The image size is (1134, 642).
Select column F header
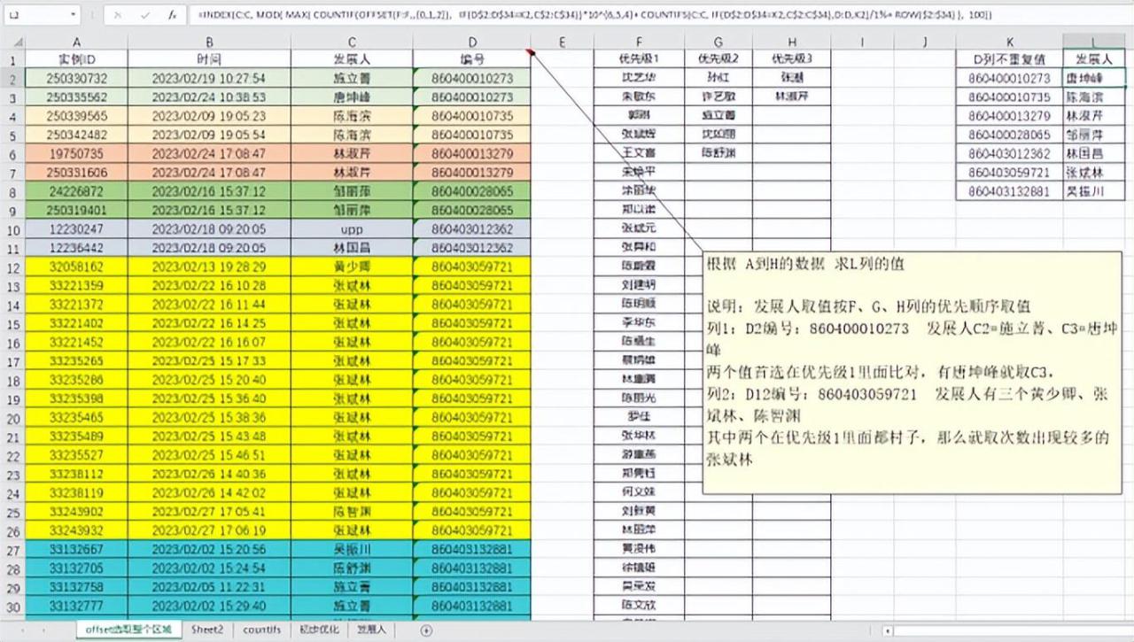click(639, 42)
